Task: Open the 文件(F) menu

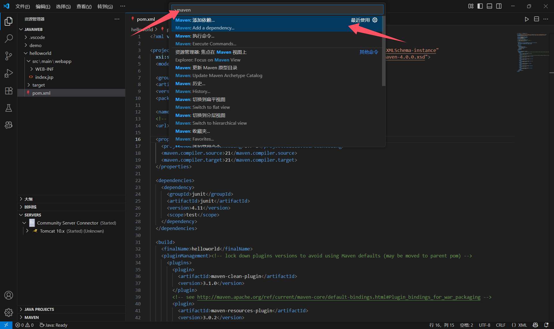Action: 23,6
